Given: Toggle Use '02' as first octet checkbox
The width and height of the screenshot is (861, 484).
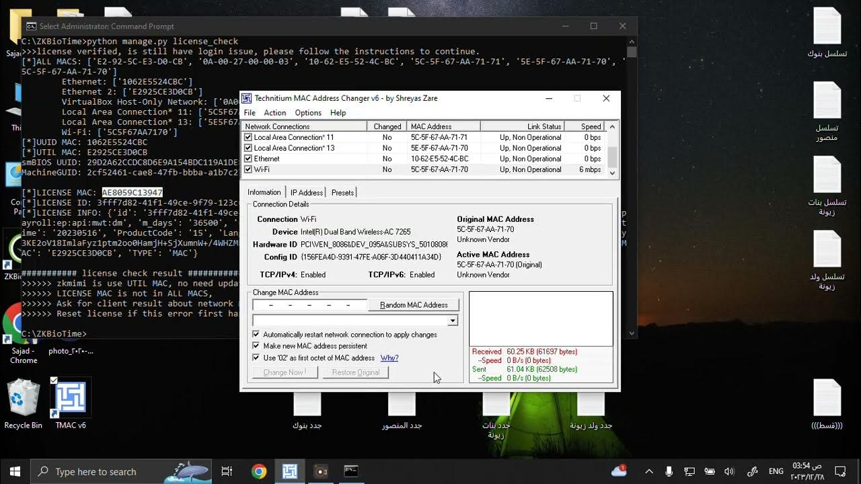Looking at the screenshot, I should (x=256, y=358).
